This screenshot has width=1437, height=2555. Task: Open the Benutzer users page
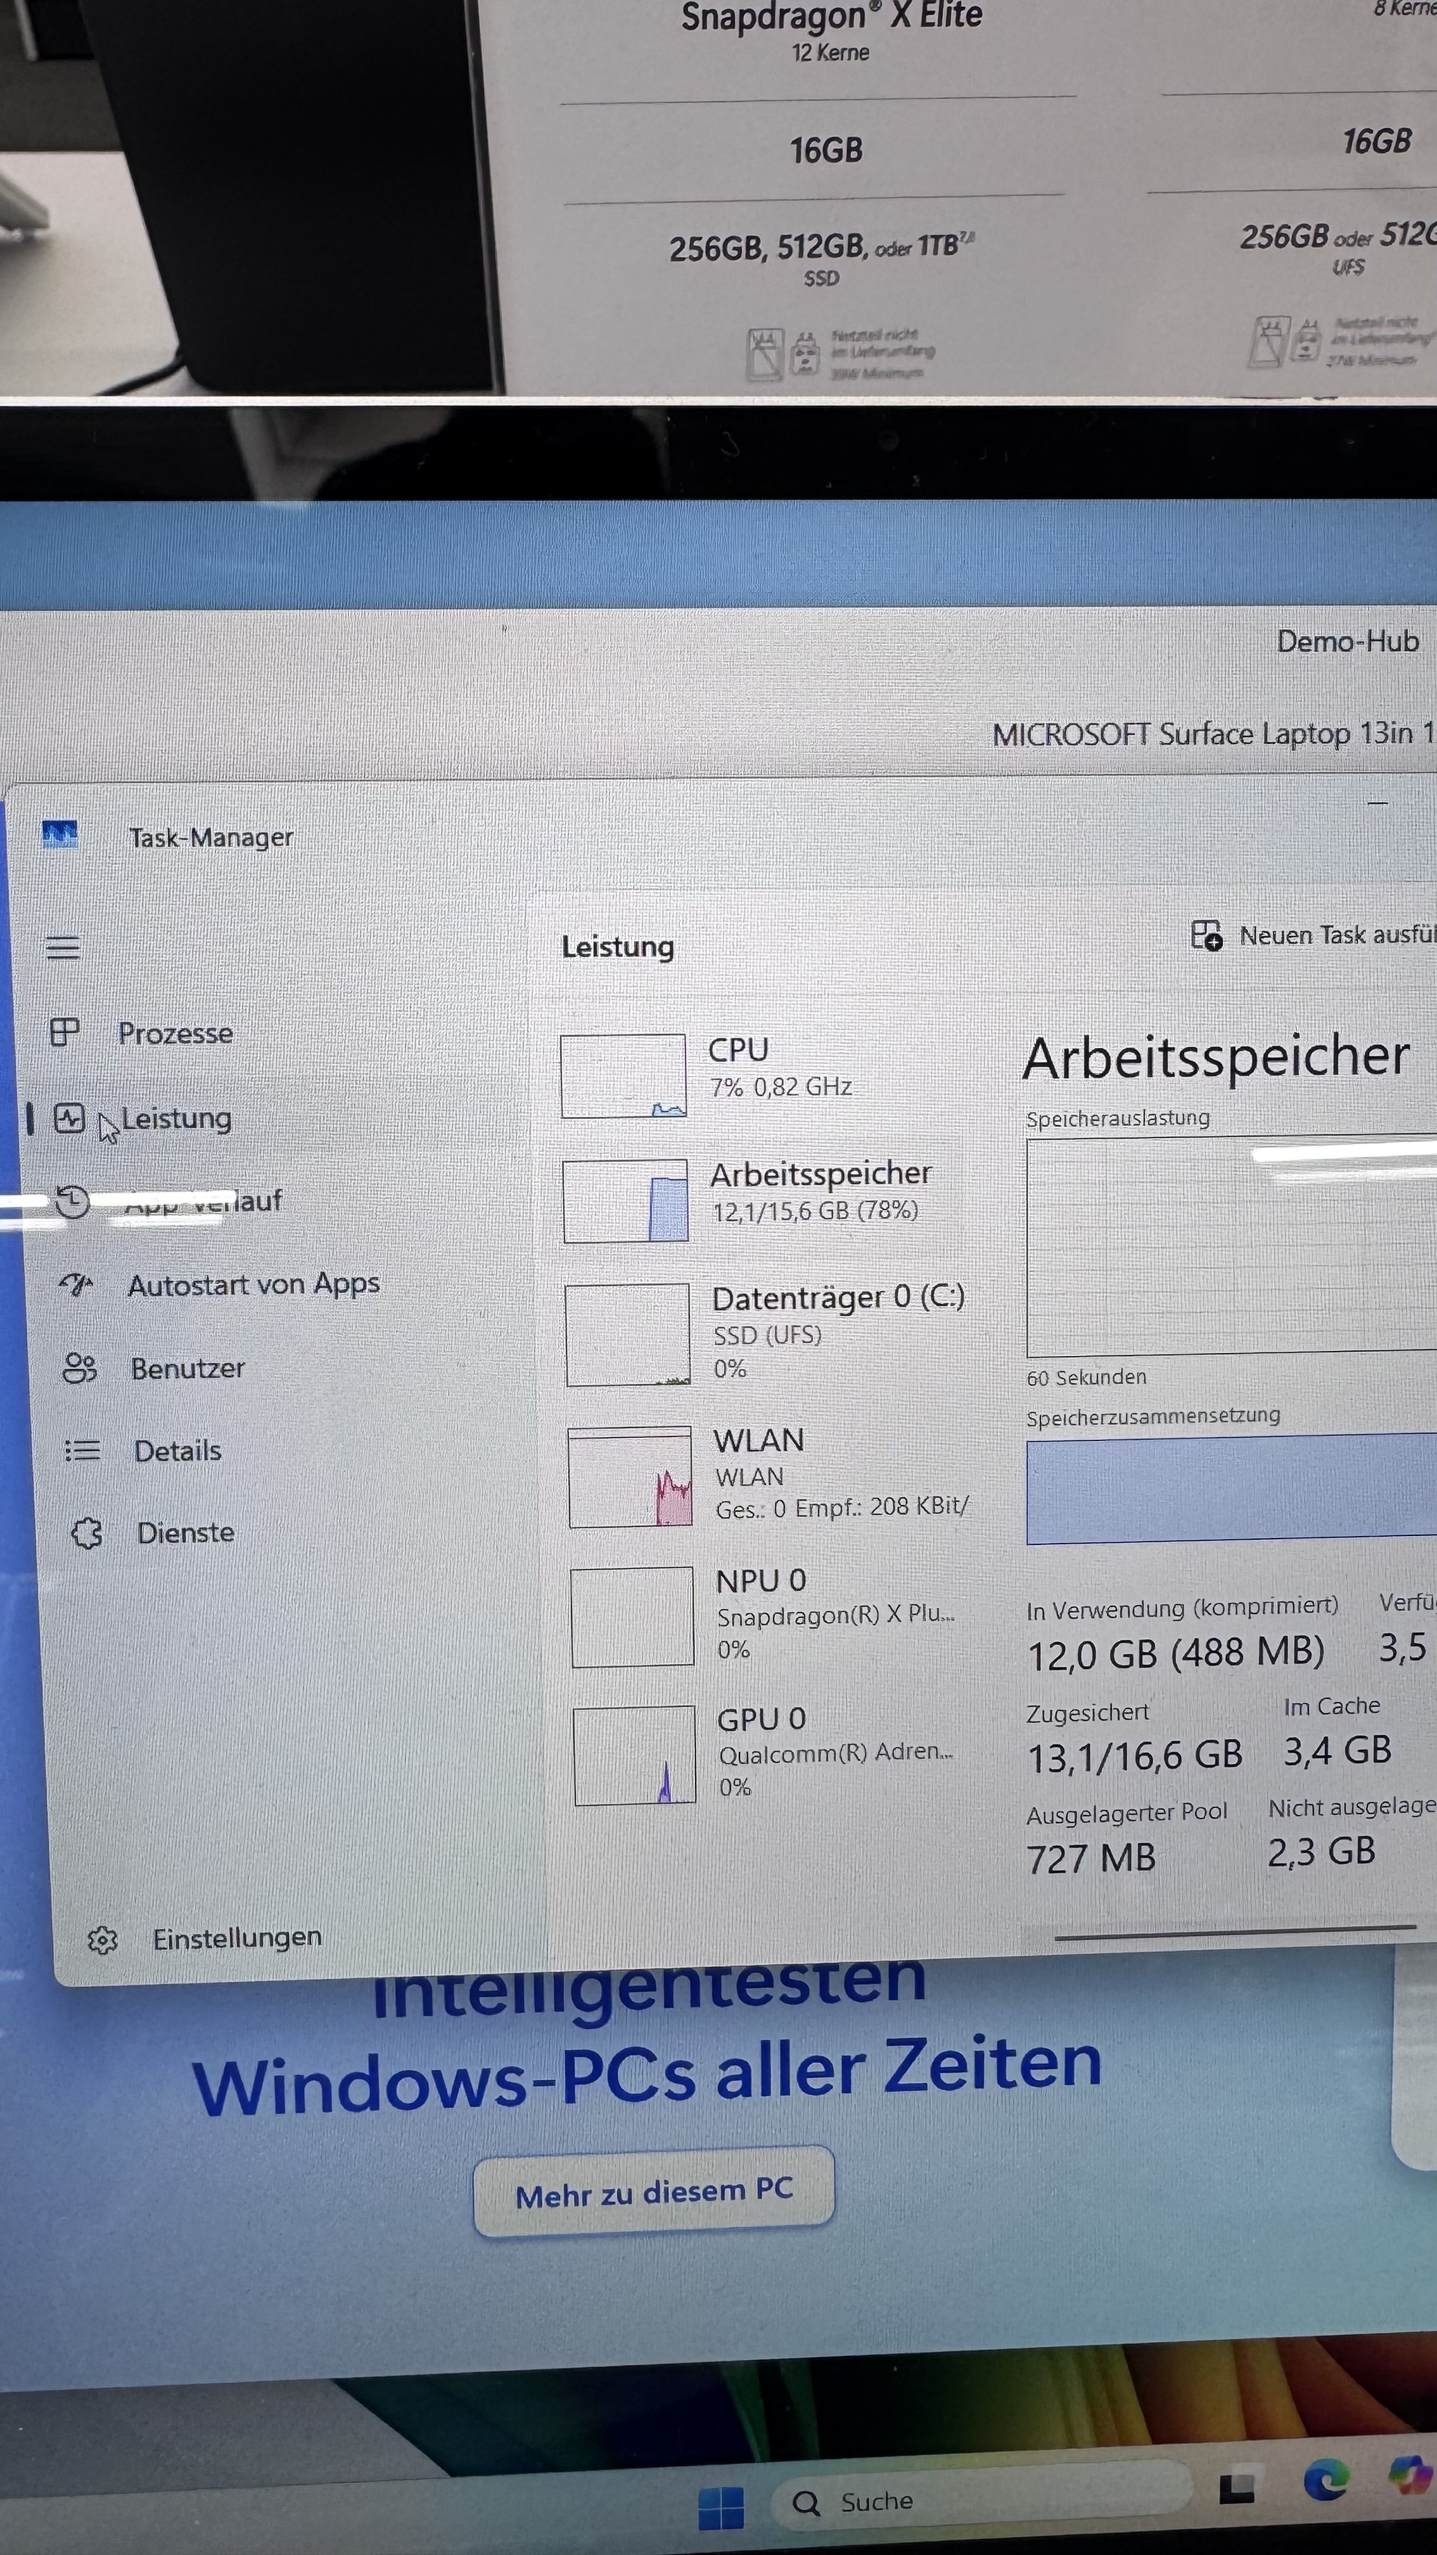pyautogui.click(x=154, y=1369)
